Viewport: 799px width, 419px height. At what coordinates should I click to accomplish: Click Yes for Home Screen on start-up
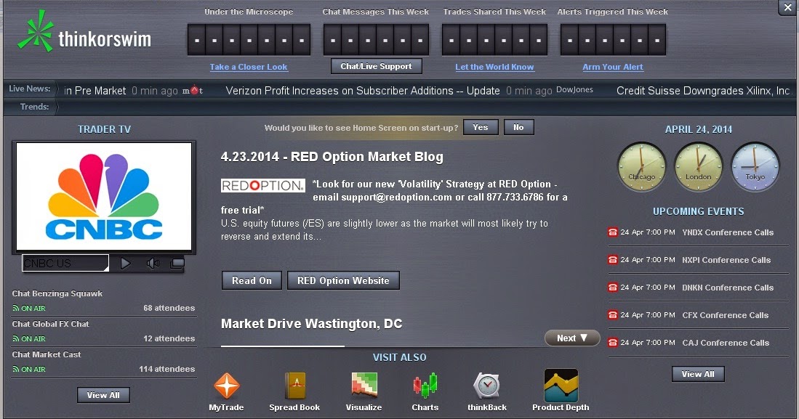point(481,127)
